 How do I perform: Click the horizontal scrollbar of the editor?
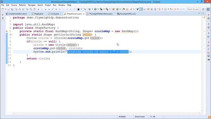point(107,113)
